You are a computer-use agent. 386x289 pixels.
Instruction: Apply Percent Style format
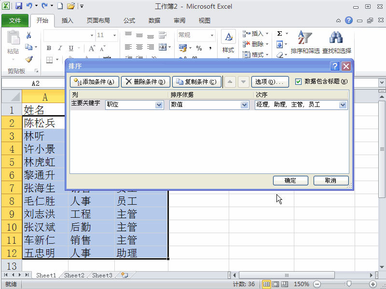point(199,48)
